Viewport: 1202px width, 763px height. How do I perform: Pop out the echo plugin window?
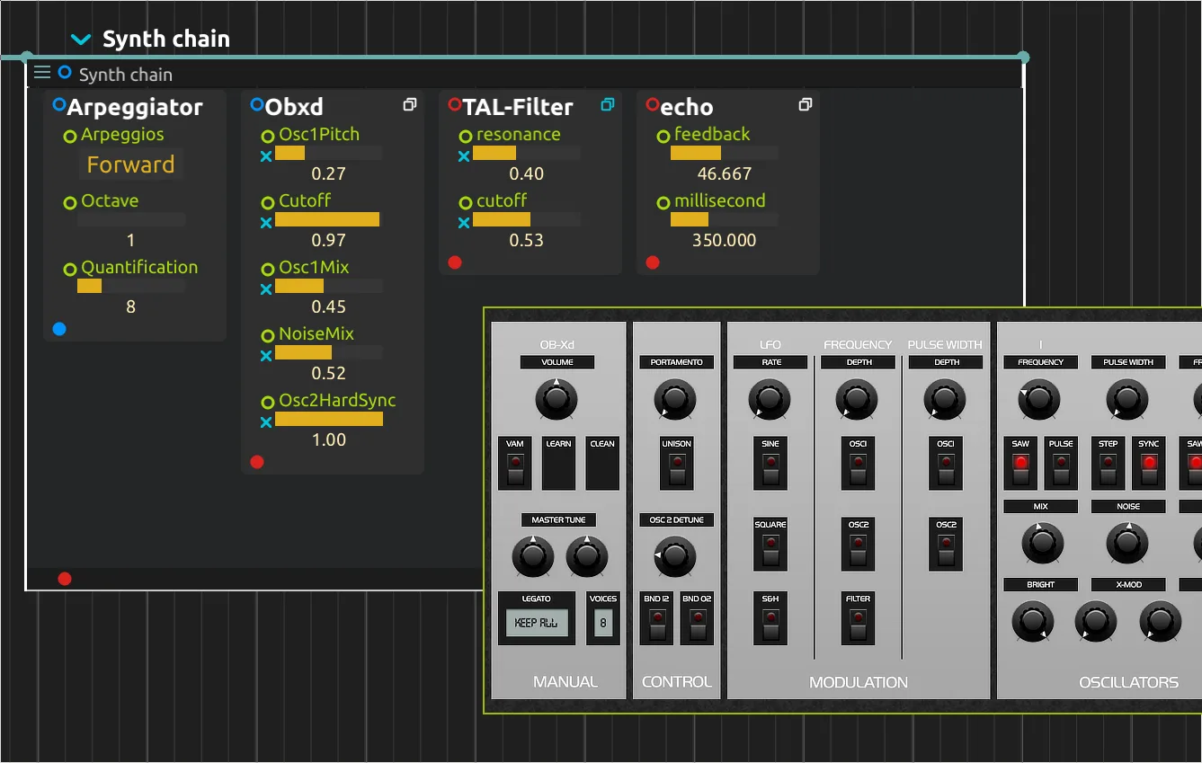click(806, 105)
